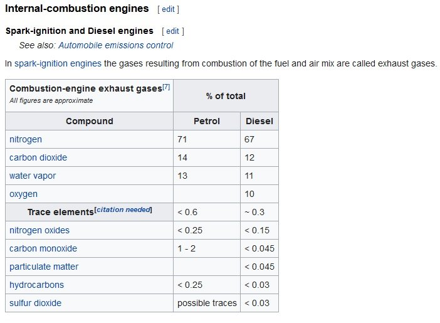Open the particulate matter link
440x323 pixels.
coord(44,267)
